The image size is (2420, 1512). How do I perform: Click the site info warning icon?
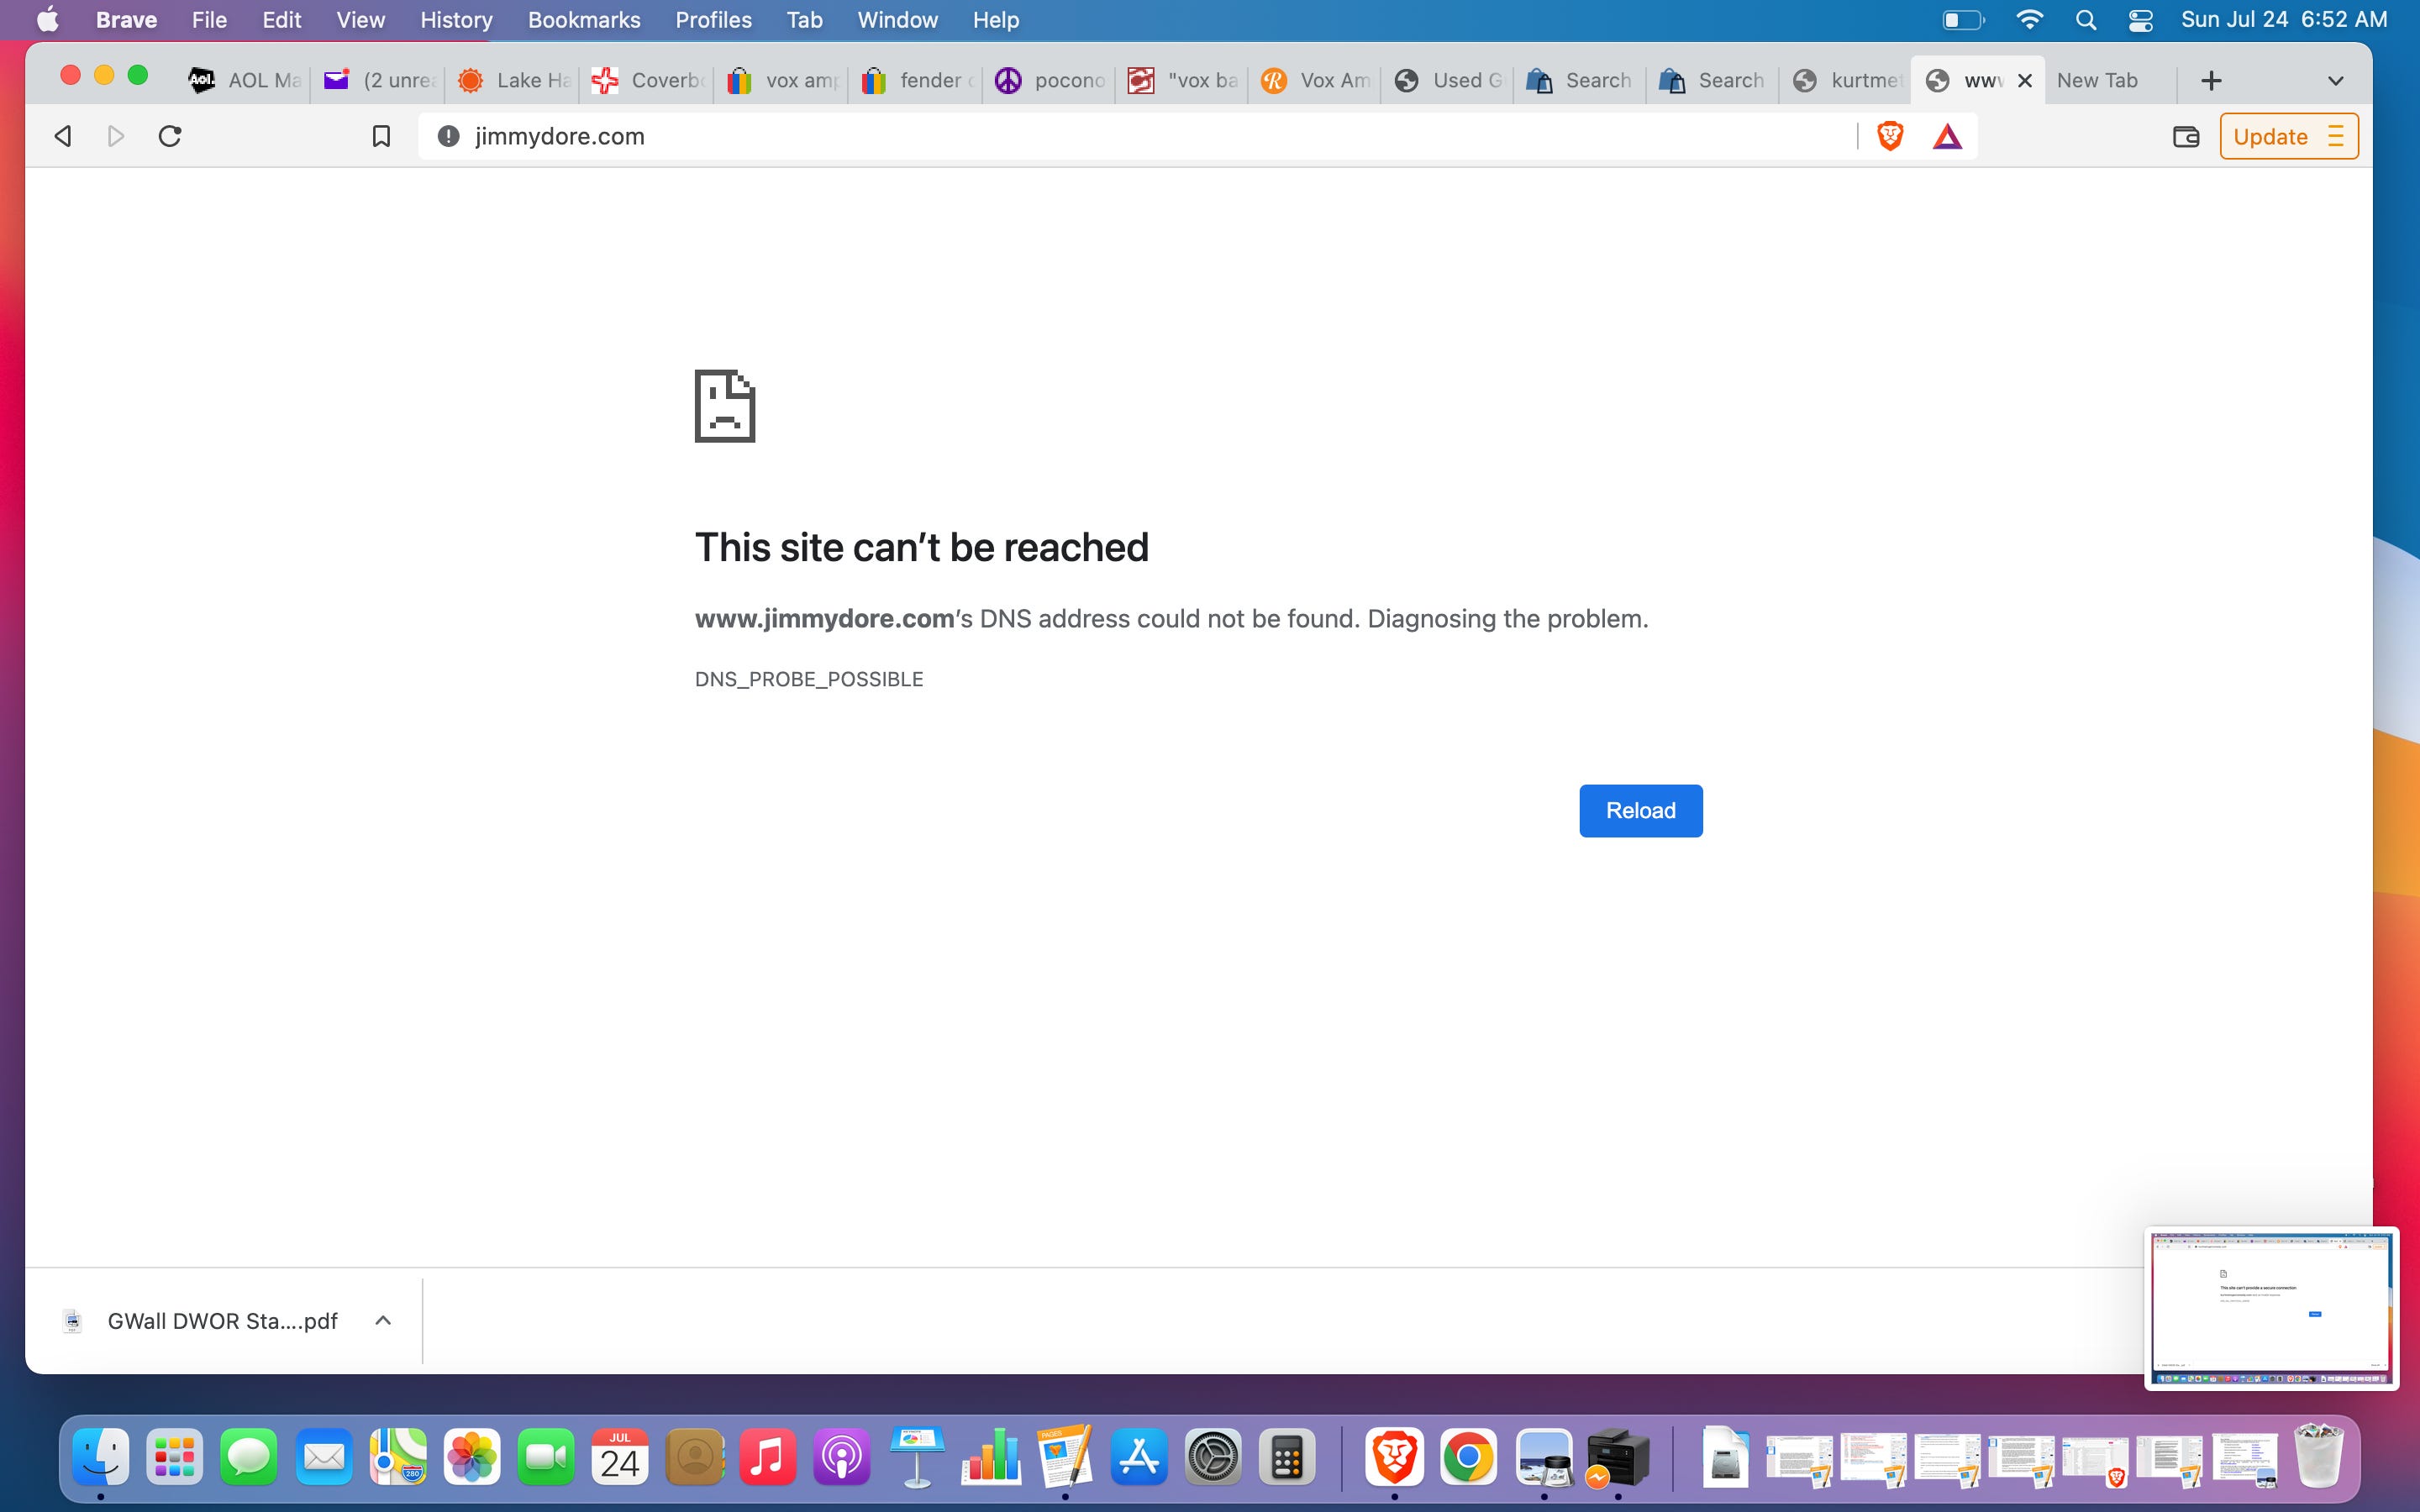(448, 136)
